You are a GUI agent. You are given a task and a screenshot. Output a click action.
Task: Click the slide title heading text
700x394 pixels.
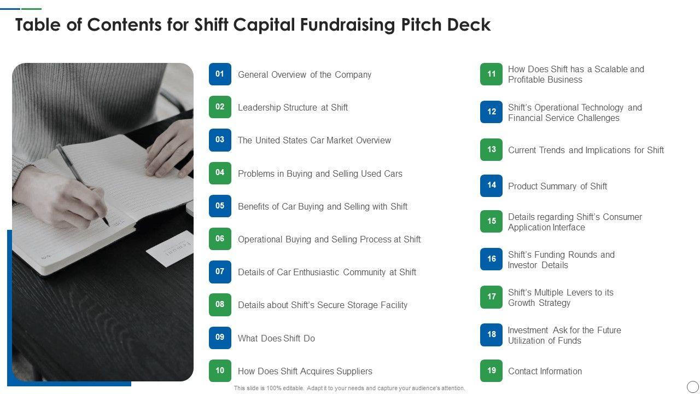click(x=253, y=25)
